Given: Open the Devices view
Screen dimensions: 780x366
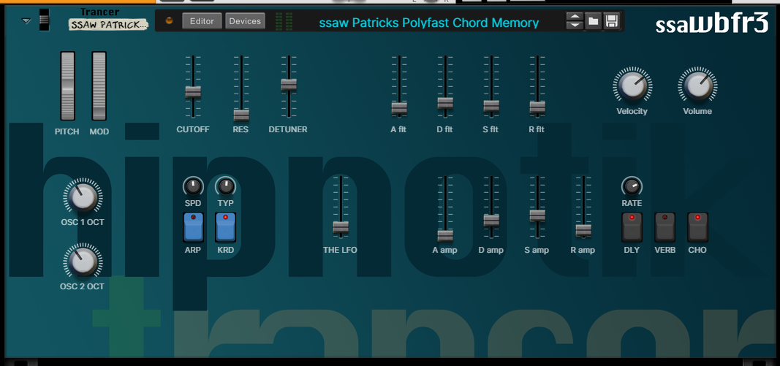Looking at the screenshot, I should pos(245,21).
